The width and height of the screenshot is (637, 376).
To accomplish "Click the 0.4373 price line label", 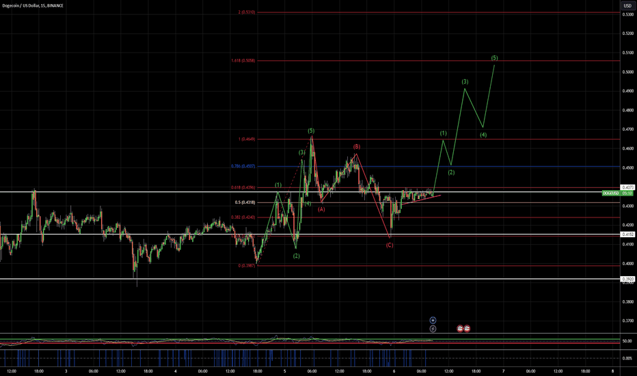I will (627, 187).
